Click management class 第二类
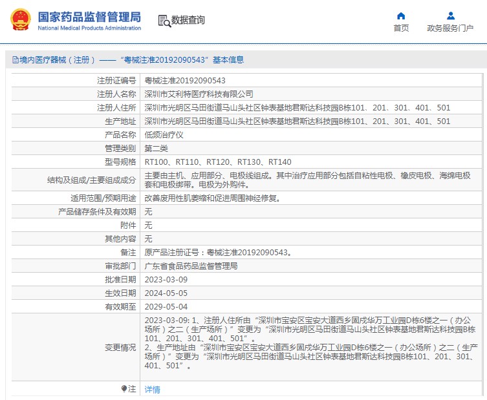487x400 pixels. pos(157,149)
